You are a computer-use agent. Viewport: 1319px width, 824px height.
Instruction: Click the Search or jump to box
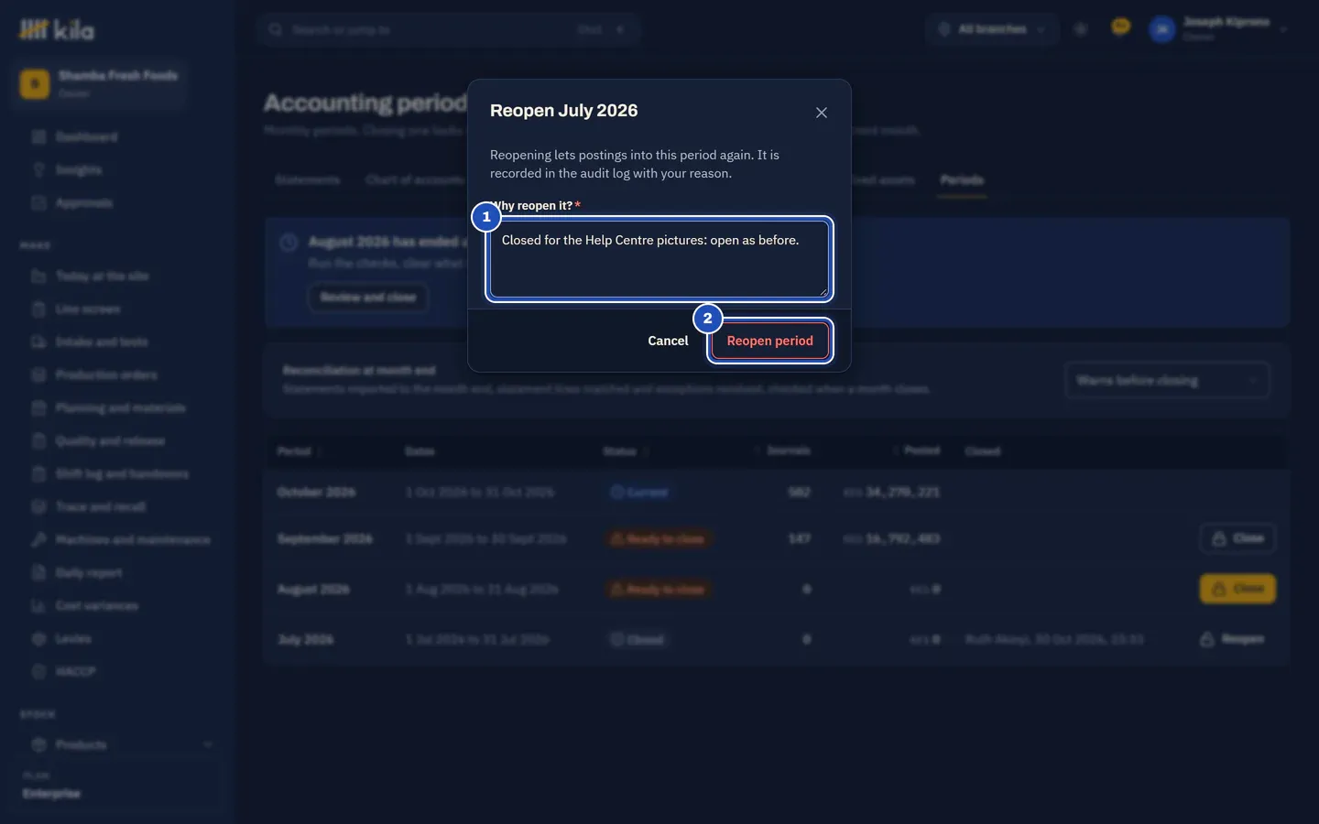(x=448, y=30)
